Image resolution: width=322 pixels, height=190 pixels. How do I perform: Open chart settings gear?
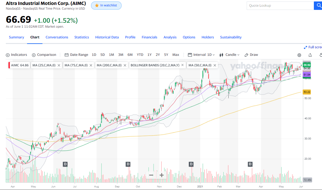click(299, 55)
